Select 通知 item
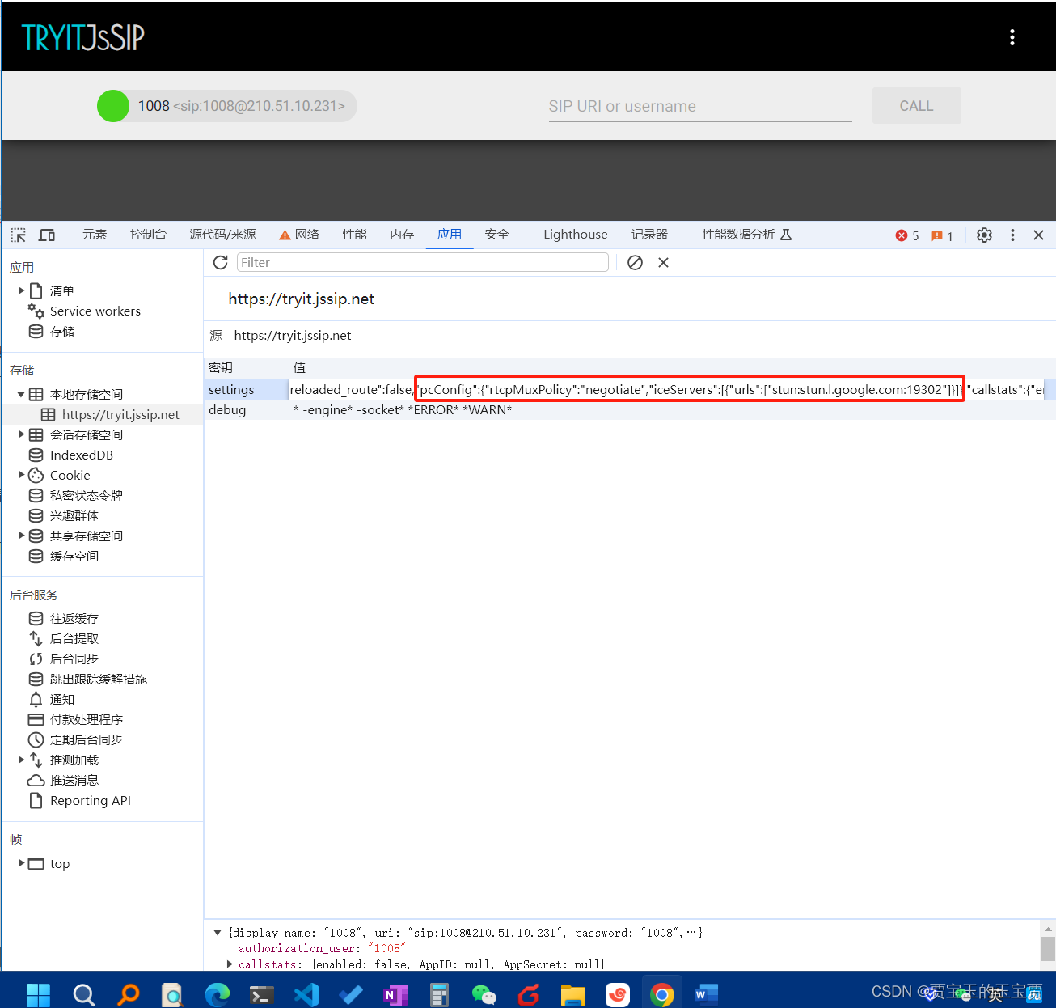The width and height of the screenshot is (1056, 1008). tap(61, 699)
